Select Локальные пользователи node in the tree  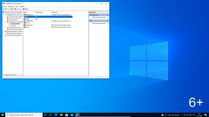click(x=16, y=22)
